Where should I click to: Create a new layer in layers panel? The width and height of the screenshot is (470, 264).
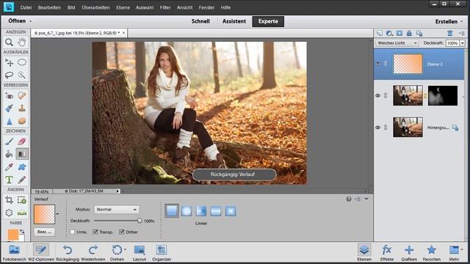pos(380,33)
